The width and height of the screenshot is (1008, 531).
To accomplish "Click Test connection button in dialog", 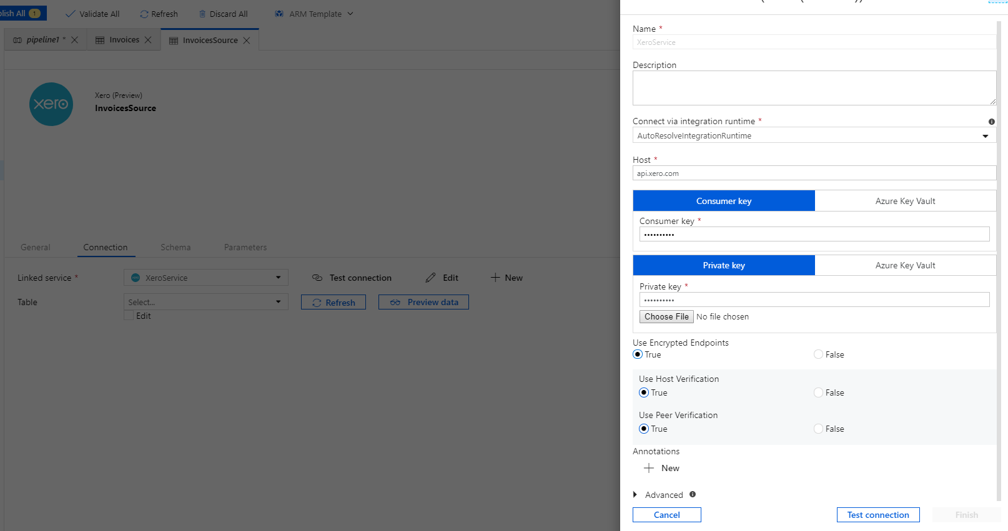I will pos(878,515).
